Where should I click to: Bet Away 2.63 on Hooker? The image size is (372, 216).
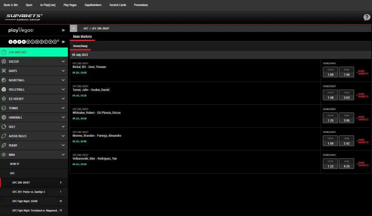coord(347,95)
